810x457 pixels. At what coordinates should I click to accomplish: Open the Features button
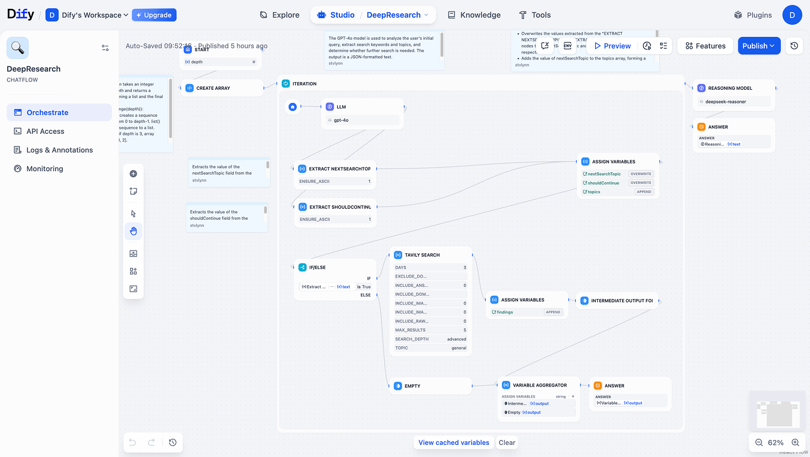705,46
